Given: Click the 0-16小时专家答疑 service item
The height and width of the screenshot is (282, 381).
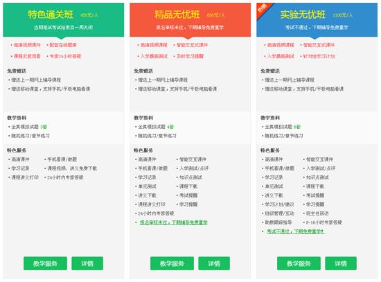Looking at the screenshot, I should click(x=324, y=222).
